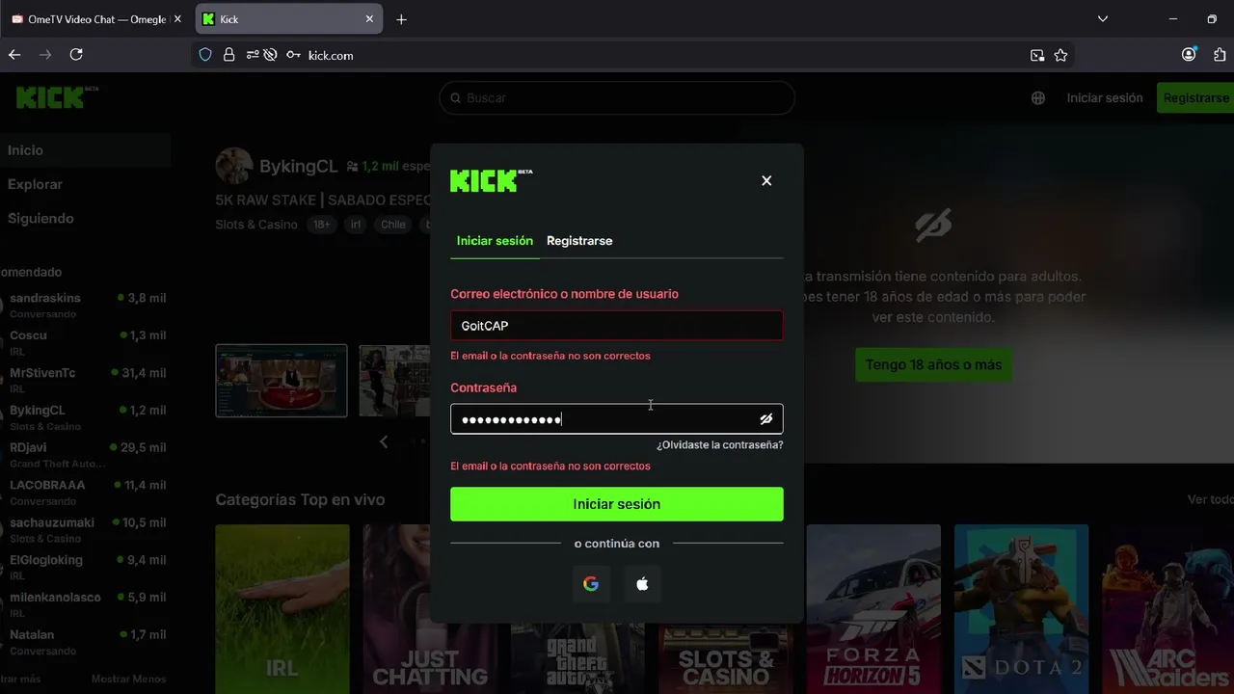
Task: Close the OmeTV browser tab
Action: (177, 19)
